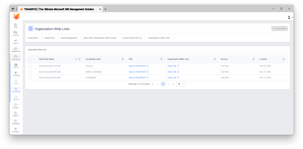Open the Green IT leaf icon
303x149 pixels.
(x=15, y=41)
